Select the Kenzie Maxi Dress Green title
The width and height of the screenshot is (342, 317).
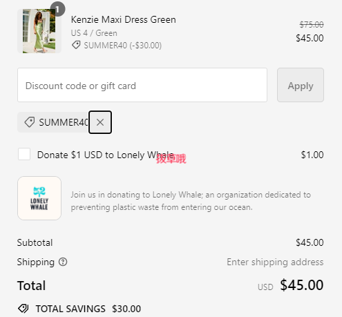124,19
